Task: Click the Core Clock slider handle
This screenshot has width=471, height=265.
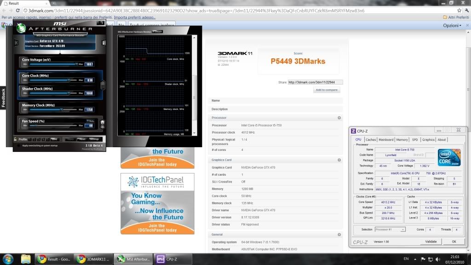Action: click(69, 80)
